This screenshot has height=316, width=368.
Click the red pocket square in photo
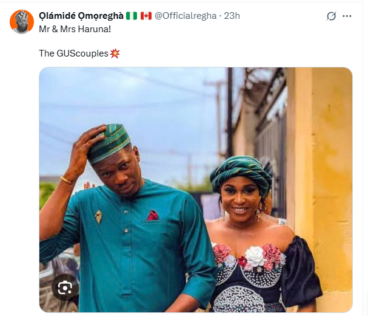153,215
